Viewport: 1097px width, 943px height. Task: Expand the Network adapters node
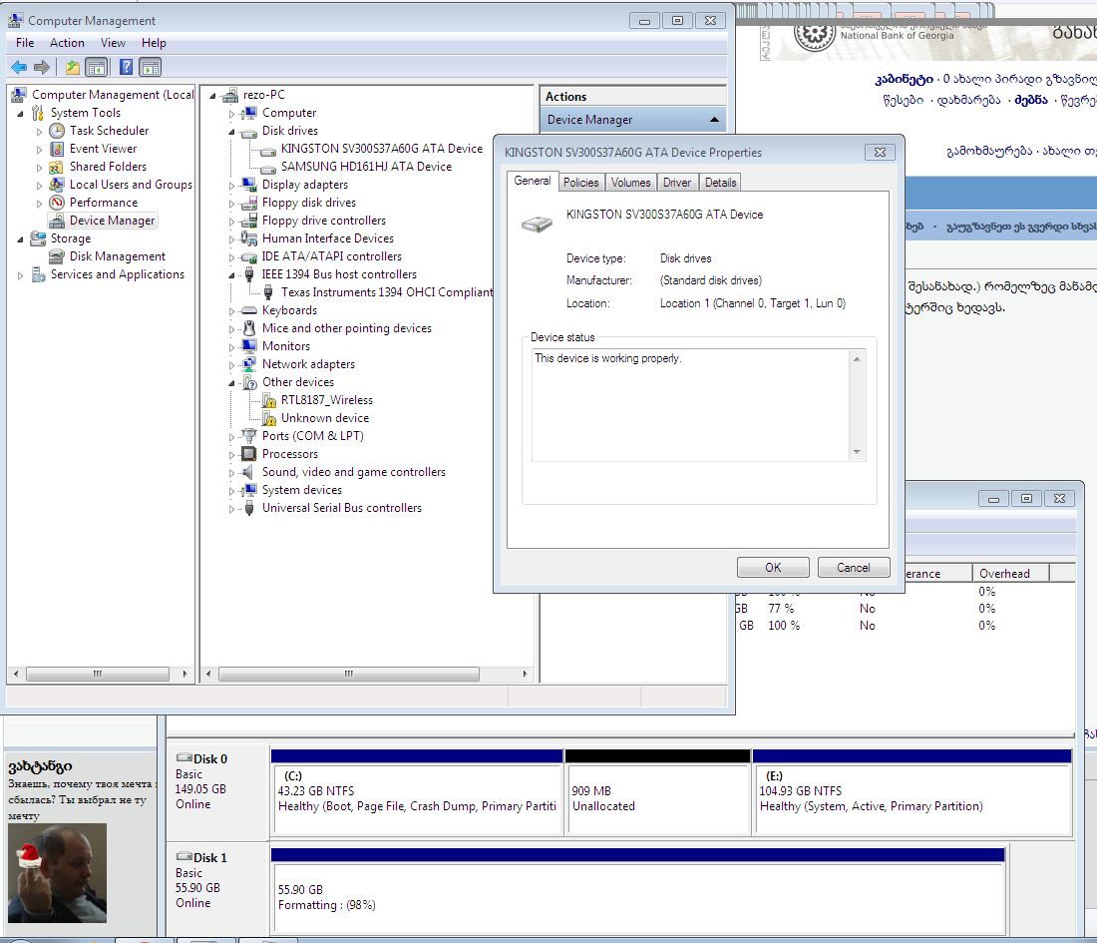(x=232, y=365)
